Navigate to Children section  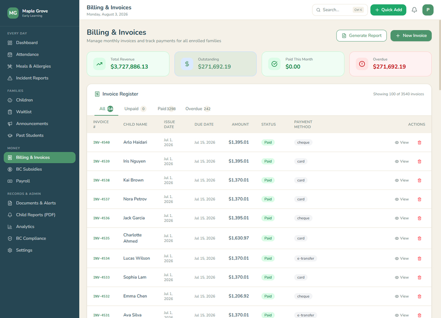coord(40,100)
